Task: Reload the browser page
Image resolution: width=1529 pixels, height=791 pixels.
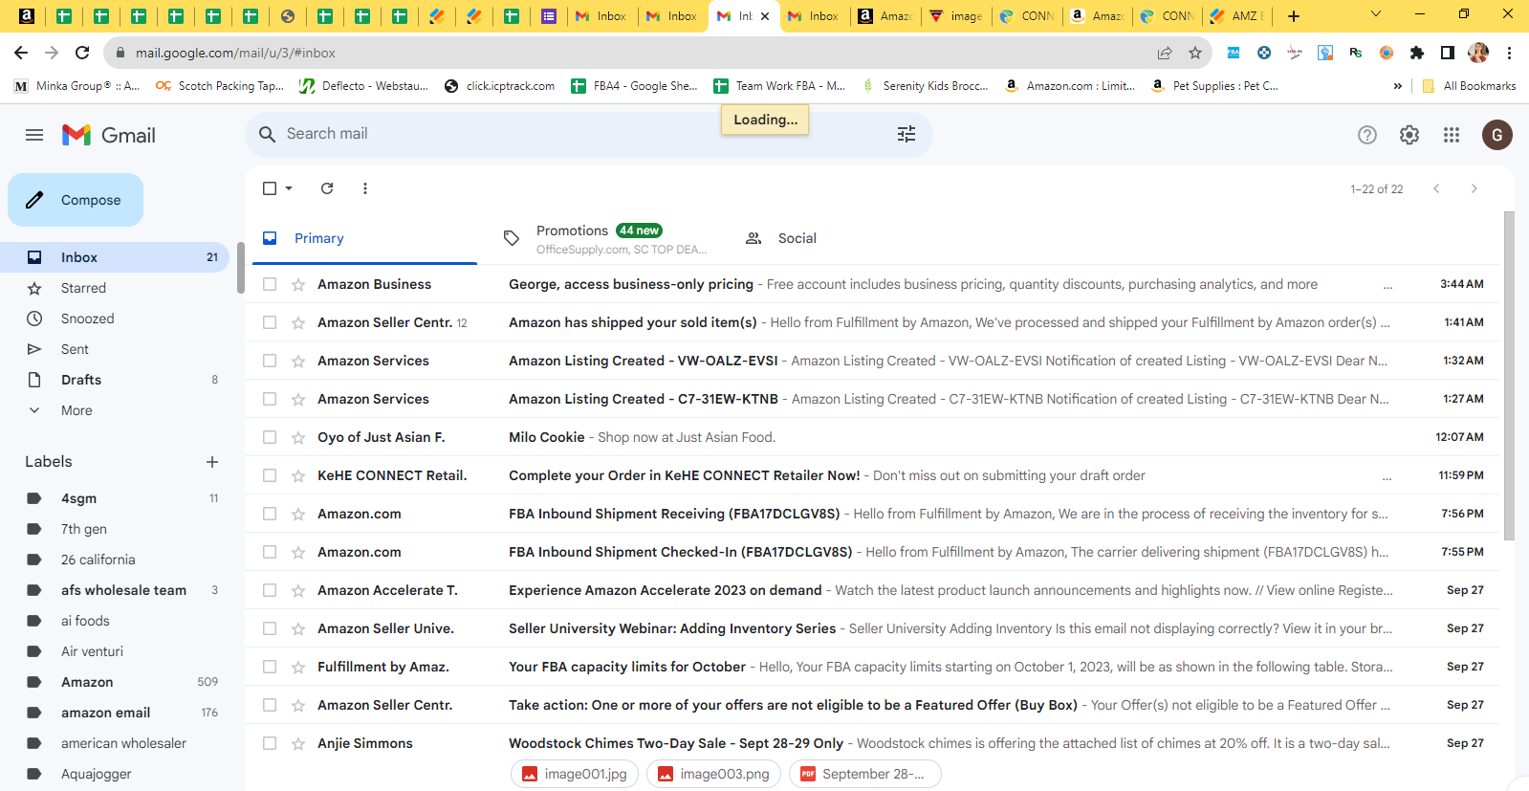Action: 82,53
